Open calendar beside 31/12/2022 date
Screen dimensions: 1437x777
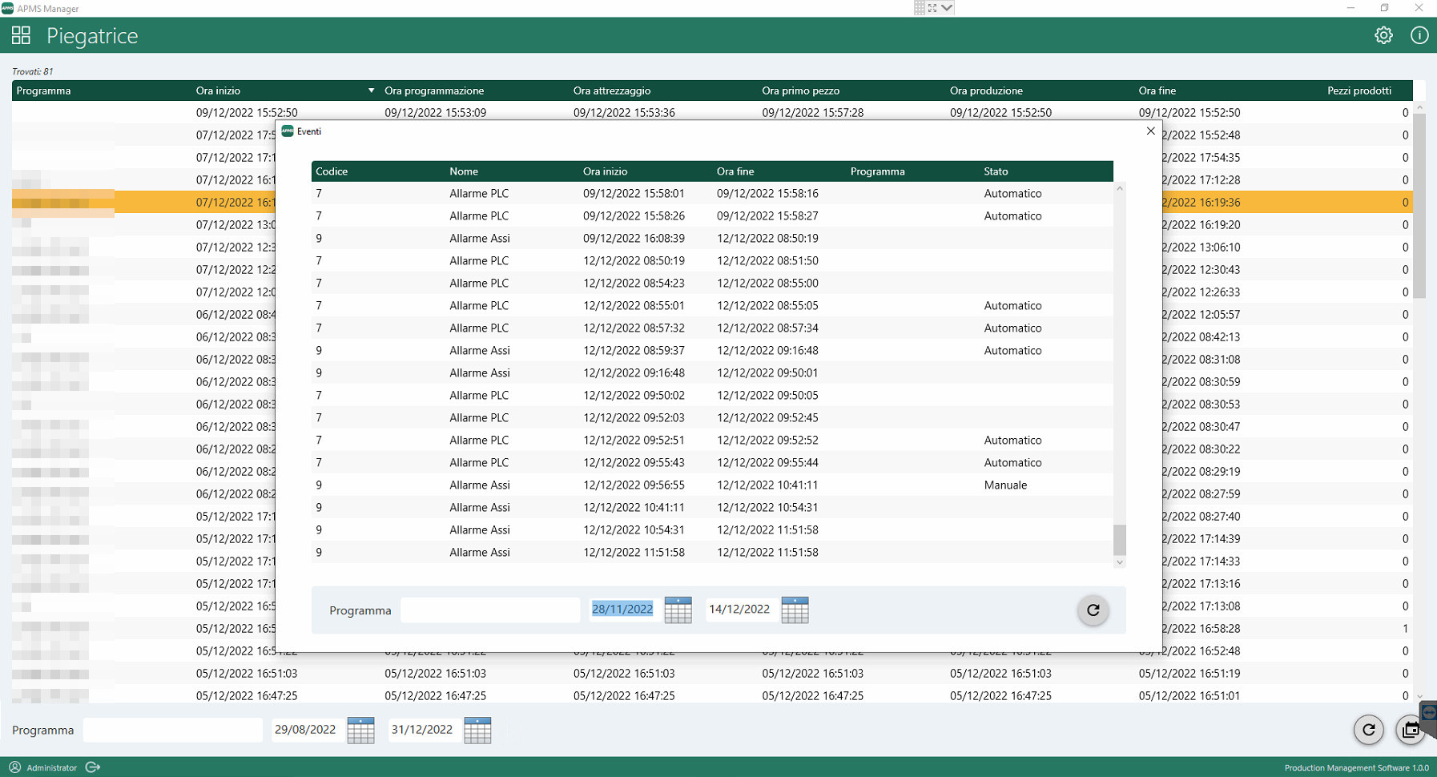(477, 730)
